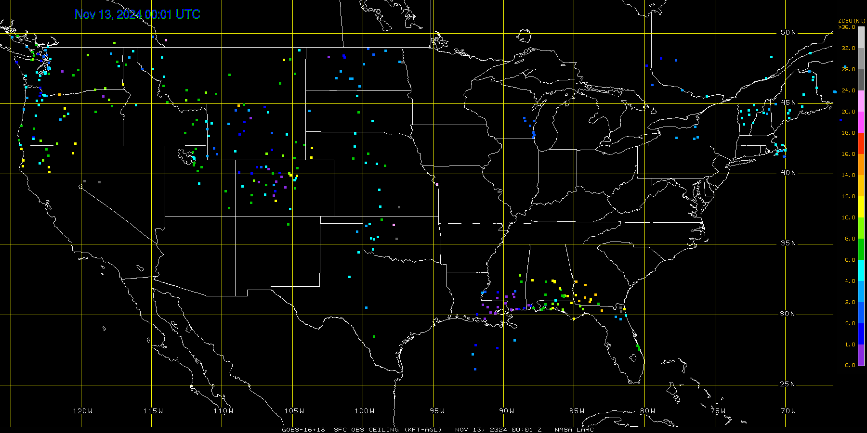Click the "14.0" color scale label
The width and height of the screenshot is (867, 433).
(848, 175)
